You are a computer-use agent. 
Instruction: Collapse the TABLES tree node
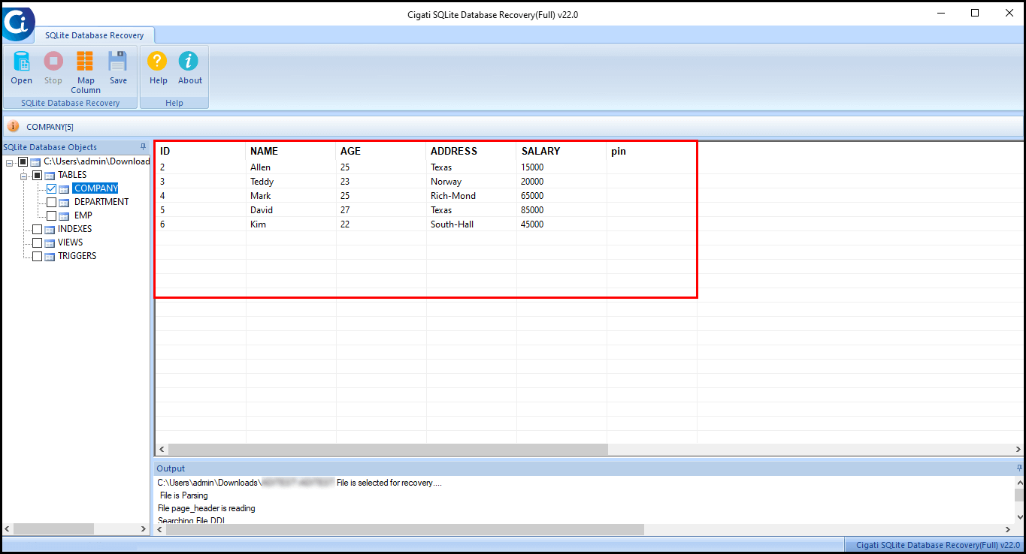[24, 176]
